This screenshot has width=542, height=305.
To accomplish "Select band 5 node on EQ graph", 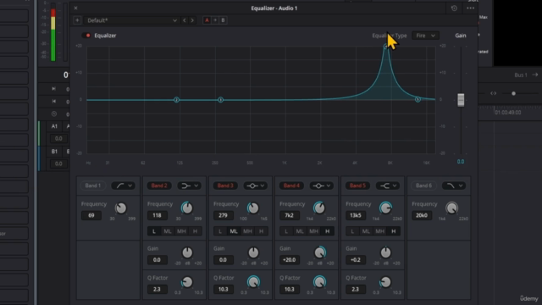I will (418, 99).
